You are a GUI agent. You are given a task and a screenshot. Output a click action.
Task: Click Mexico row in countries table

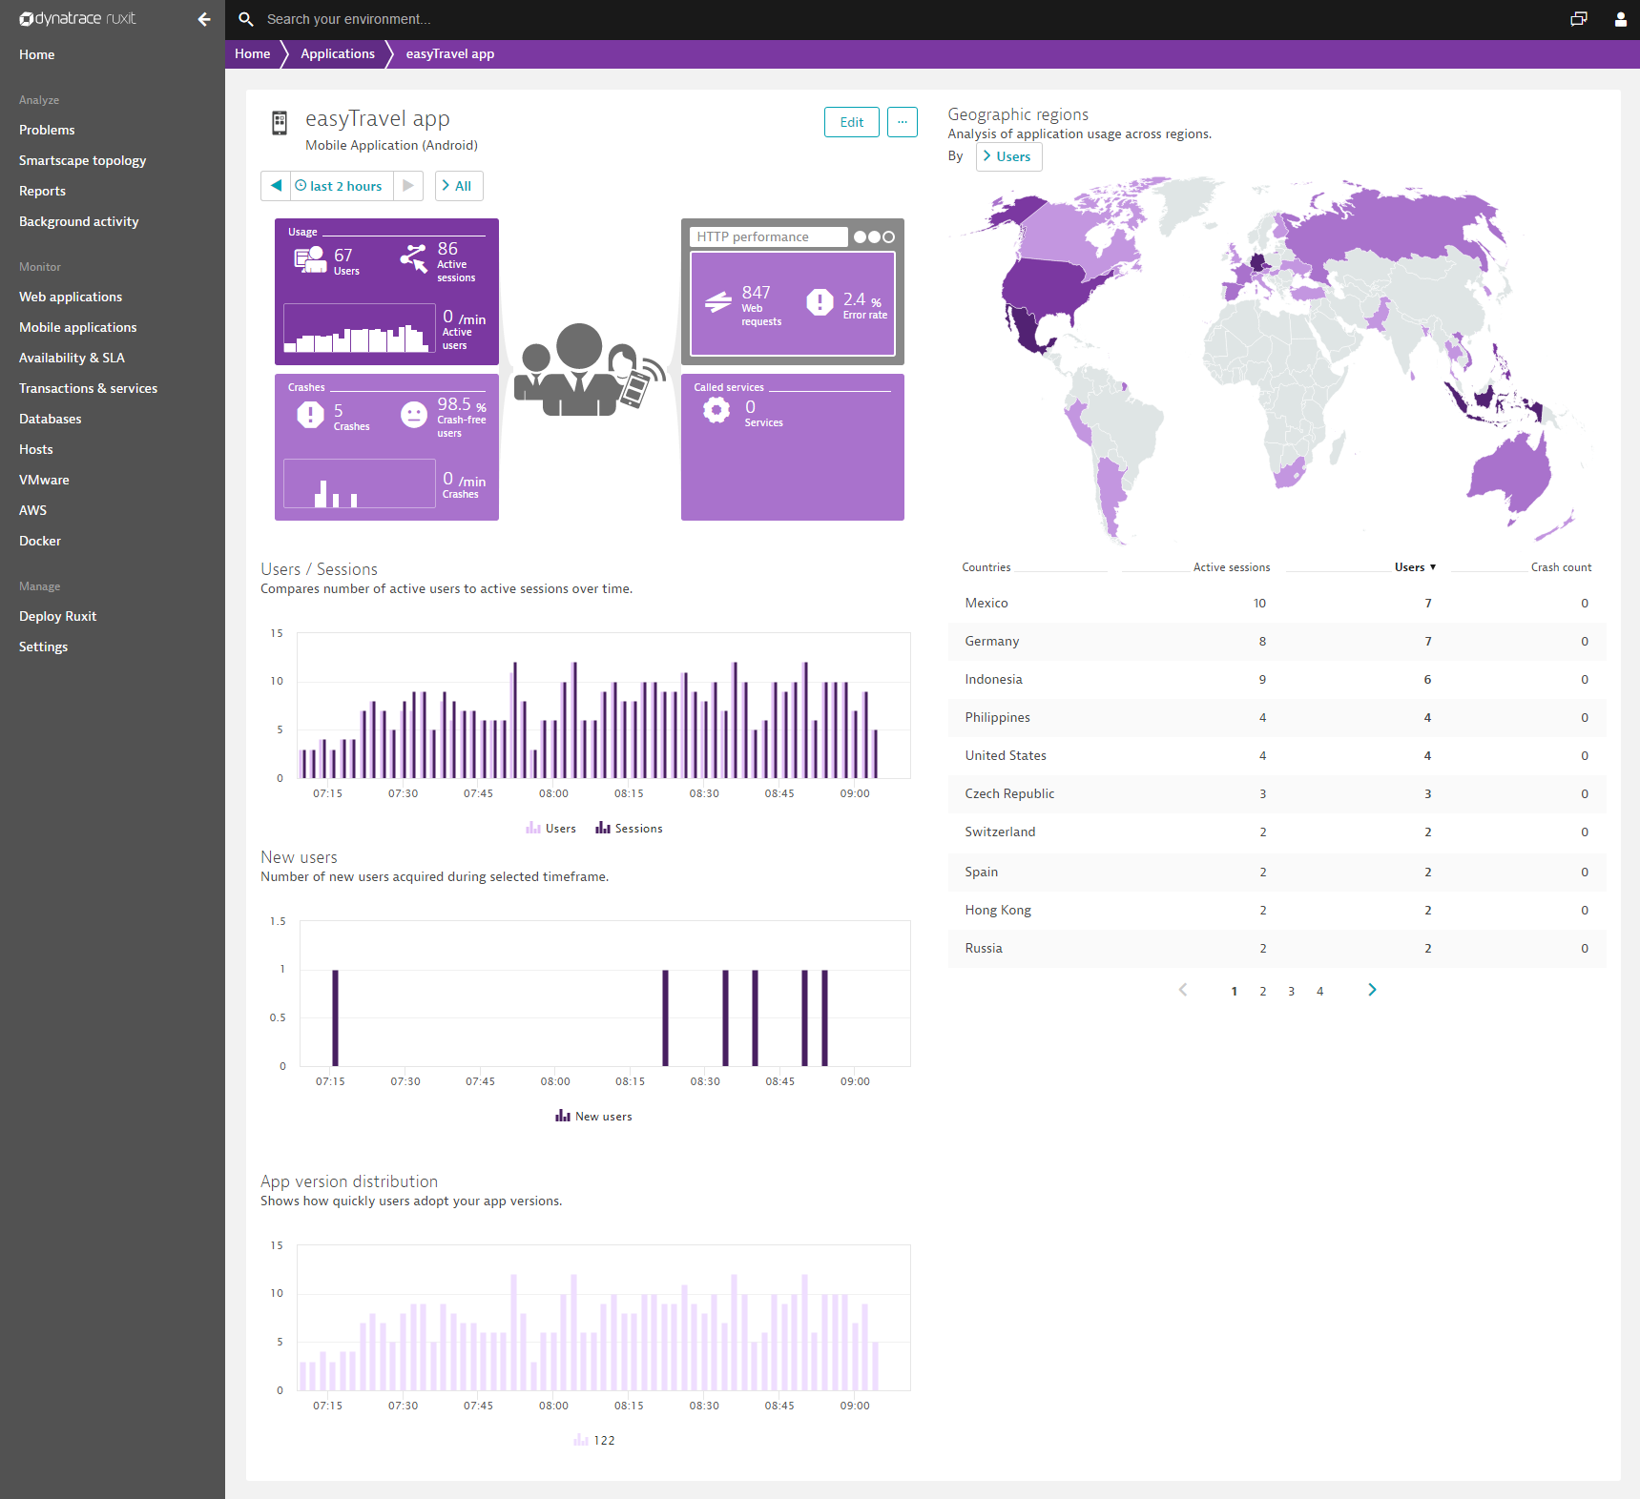pyautogui.click(x=1277, y=604)
